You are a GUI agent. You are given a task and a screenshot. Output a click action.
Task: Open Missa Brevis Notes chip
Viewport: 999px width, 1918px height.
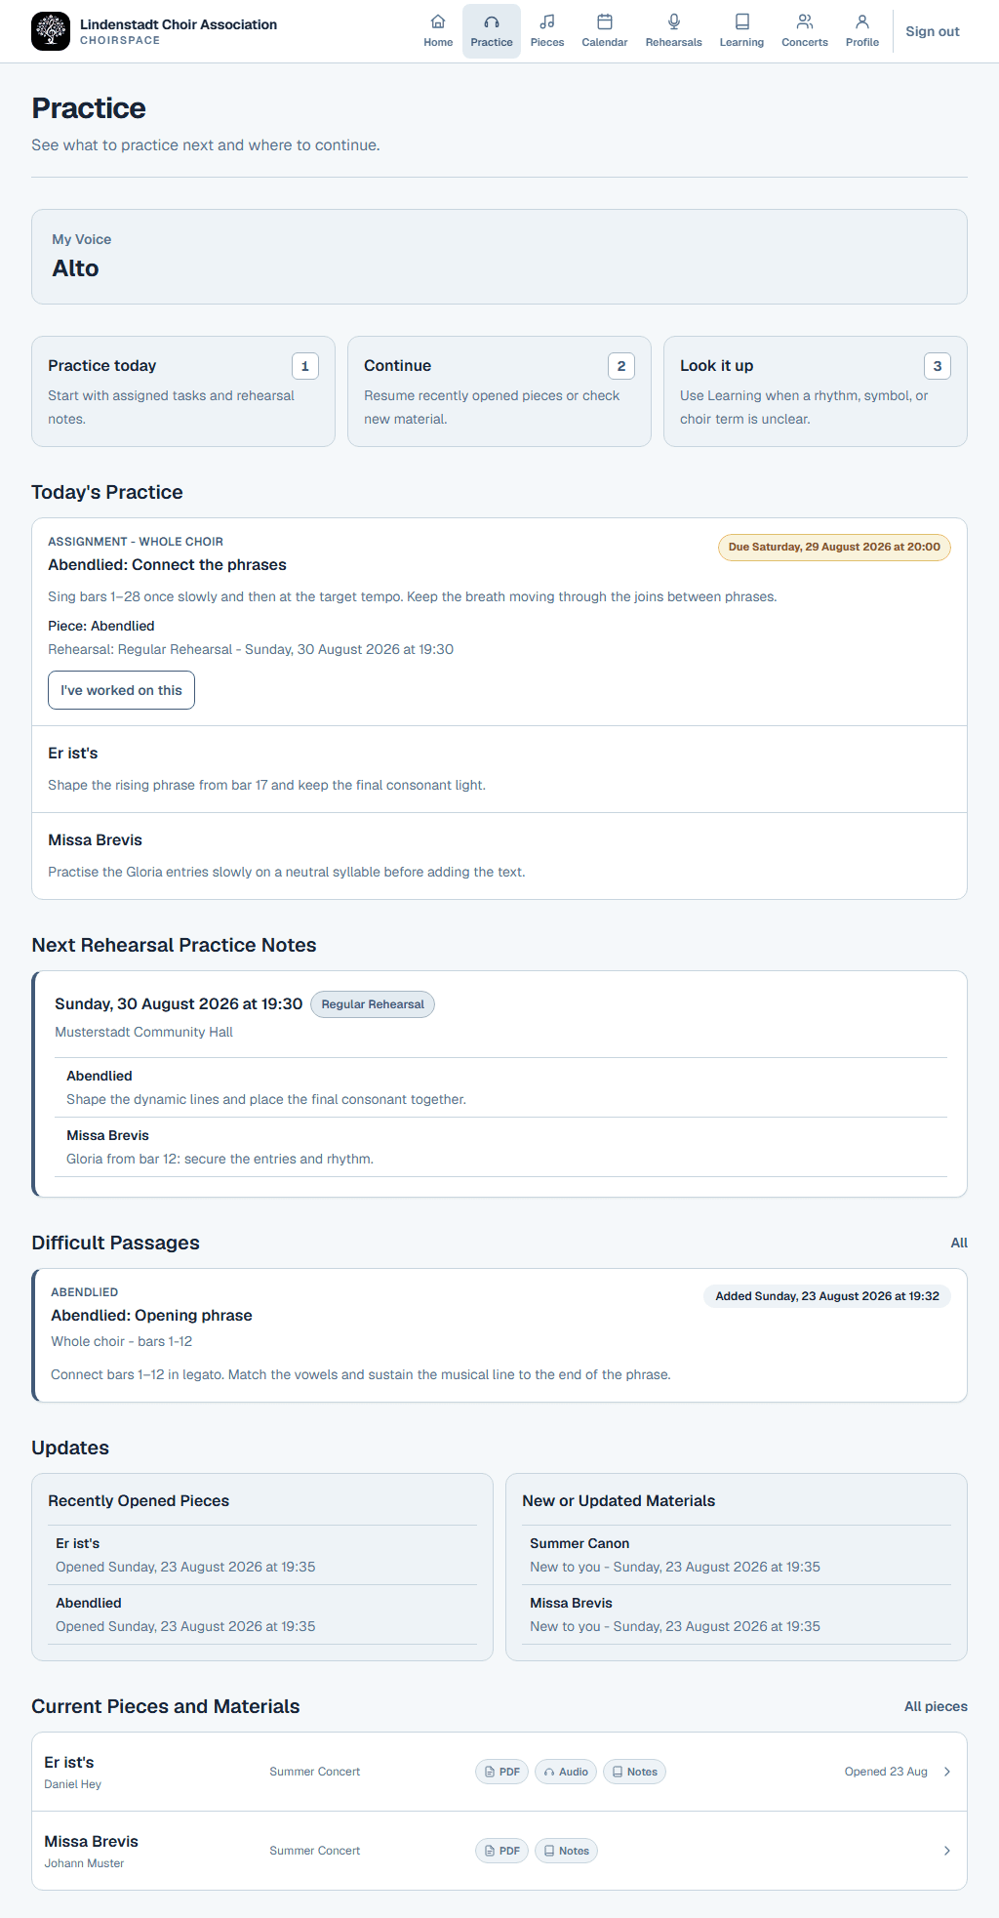566,1851
